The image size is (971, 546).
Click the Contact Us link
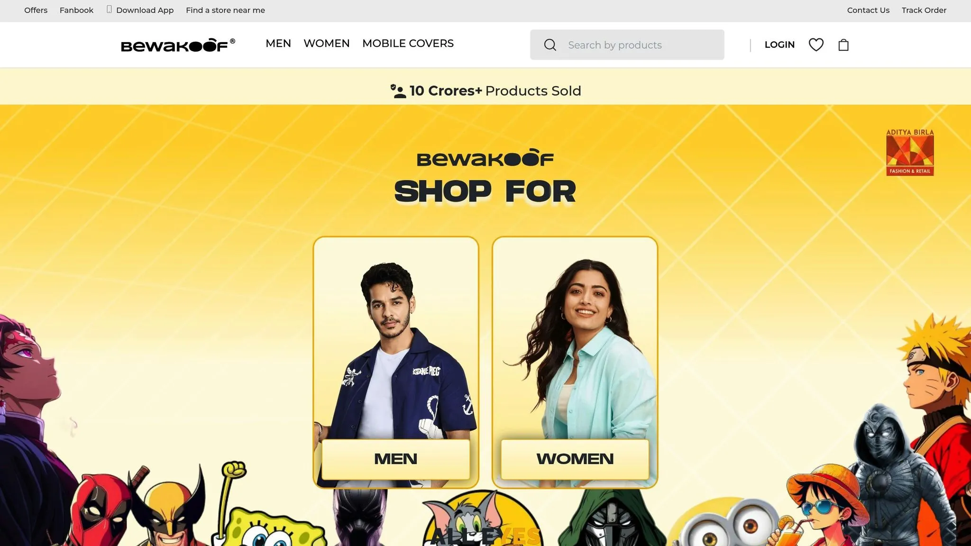click(868, 10)
